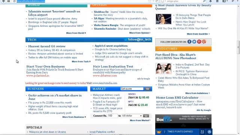Click the browser address bar URL
Screen dimensions: 240x135
click(x=31, y=1)
